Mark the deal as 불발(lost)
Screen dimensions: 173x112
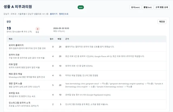(148, 7)
